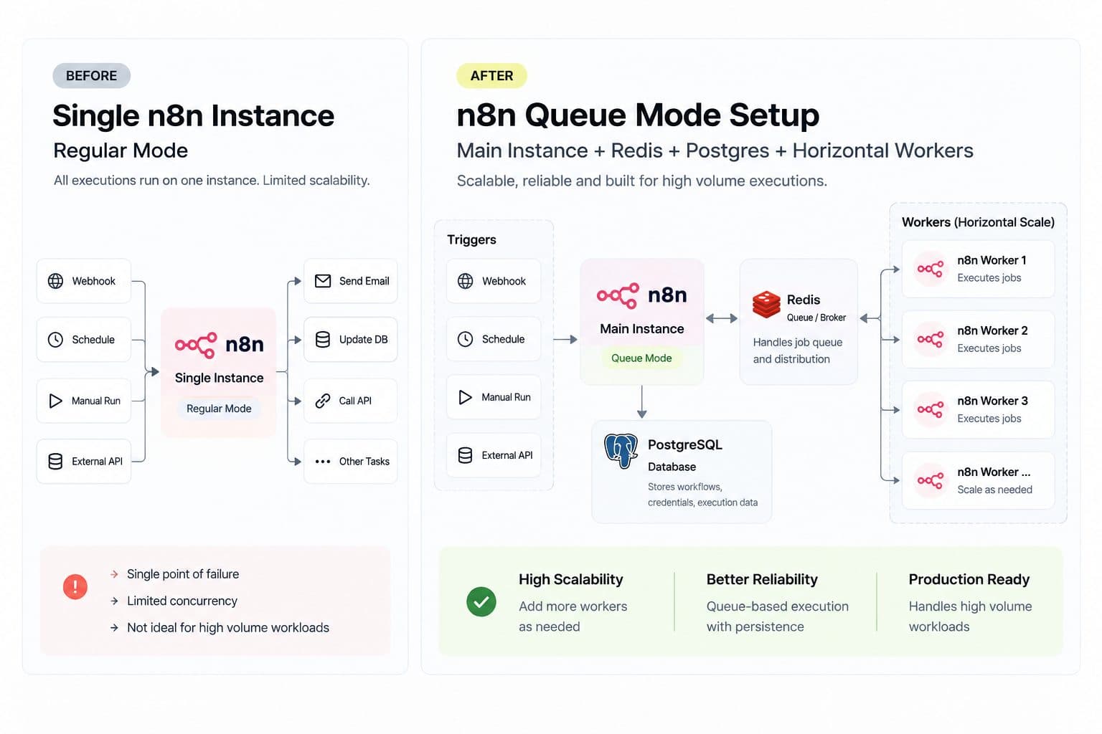Click the 'n8n Worker 3' title
The width and height of the screenshot is (1102, 734).
tap(992, 401)
